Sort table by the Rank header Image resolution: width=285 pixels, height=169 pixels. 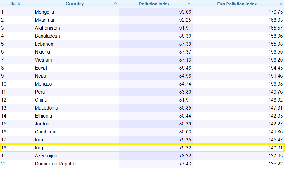15,4
